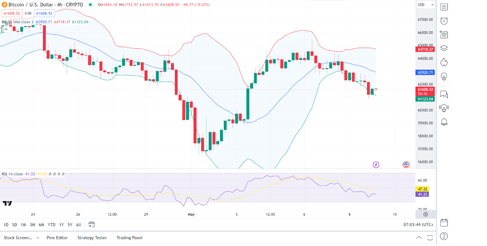Click the TradingView logo
Viewport: 487px width, 246px height.
[7, 203]
